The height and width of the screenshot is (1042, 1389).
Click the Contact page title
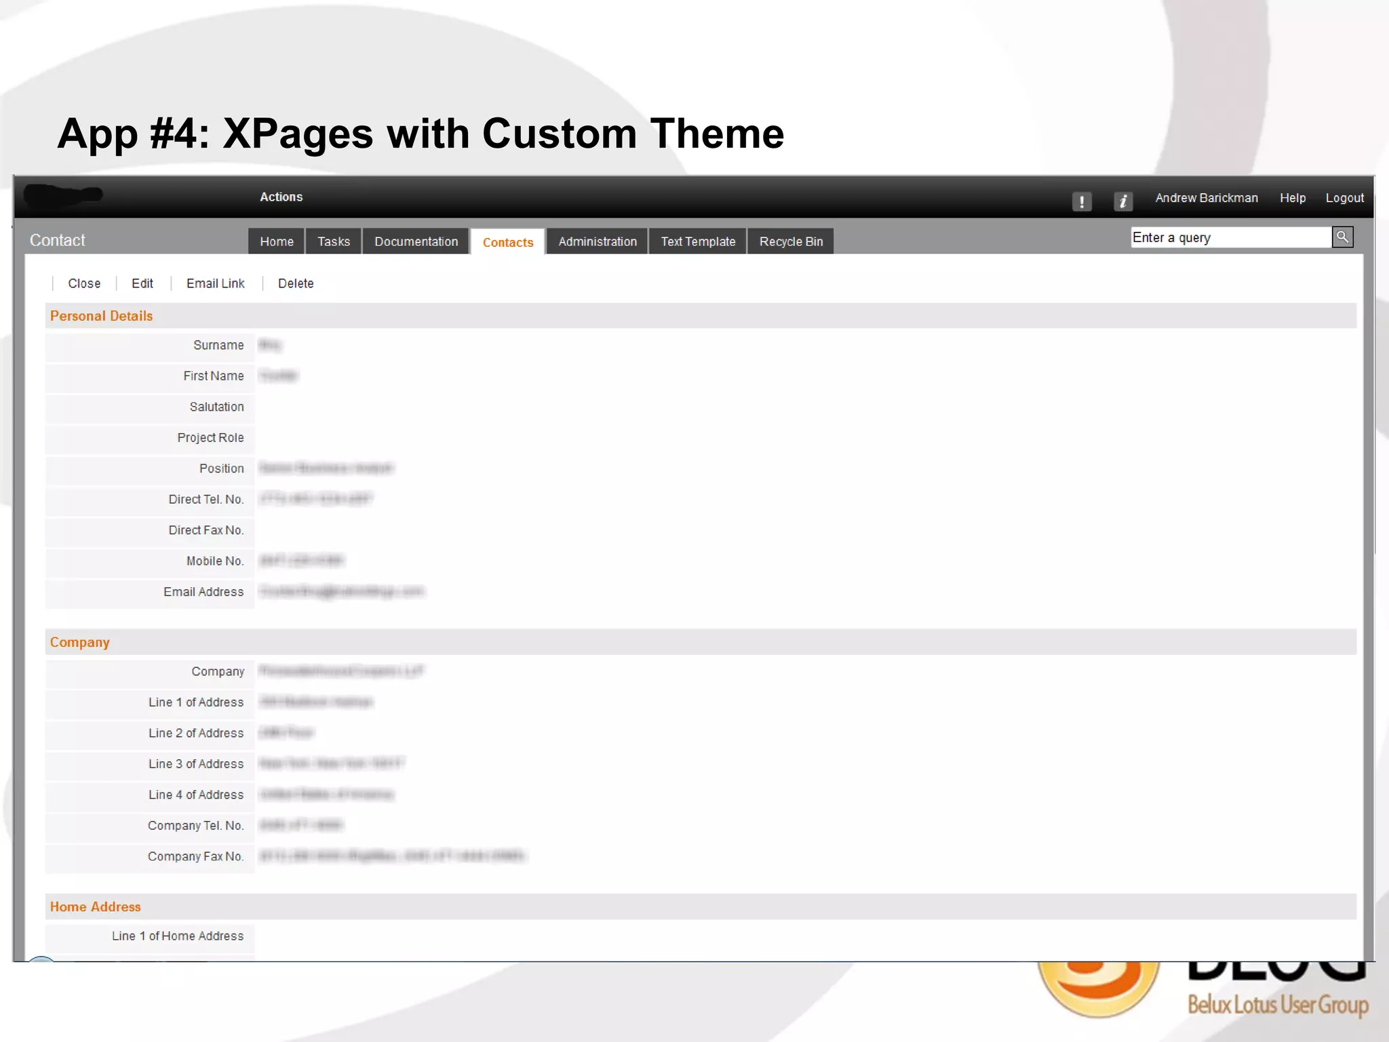tap(58, 240)
